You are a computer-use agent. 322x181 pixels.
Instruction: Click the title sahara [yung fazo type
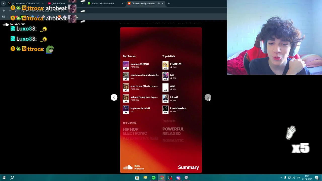click(144, 97)
